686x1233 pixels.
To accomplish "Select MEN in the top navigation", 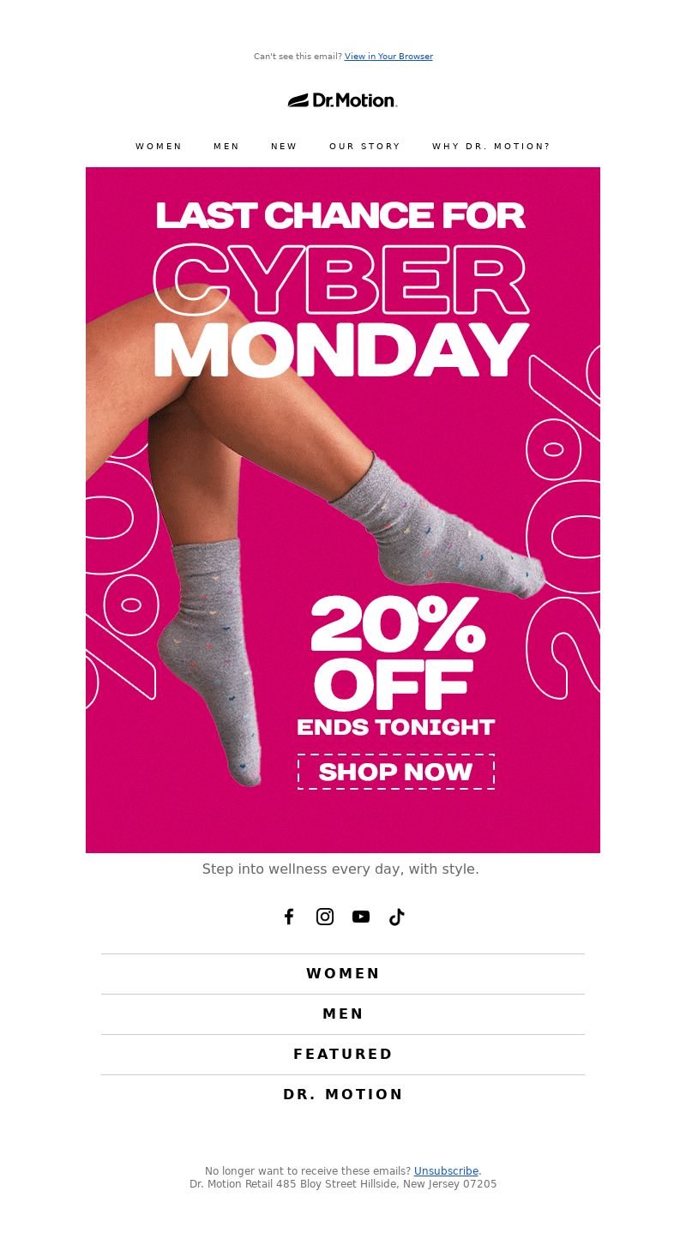I will point(226,147).
